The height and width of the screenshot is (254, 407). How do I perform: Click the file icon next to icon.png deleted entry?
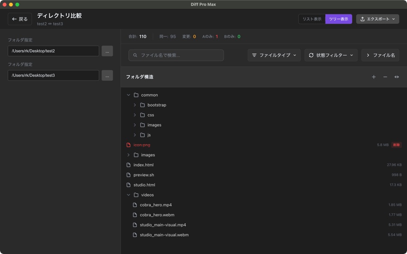click(128, 145)
